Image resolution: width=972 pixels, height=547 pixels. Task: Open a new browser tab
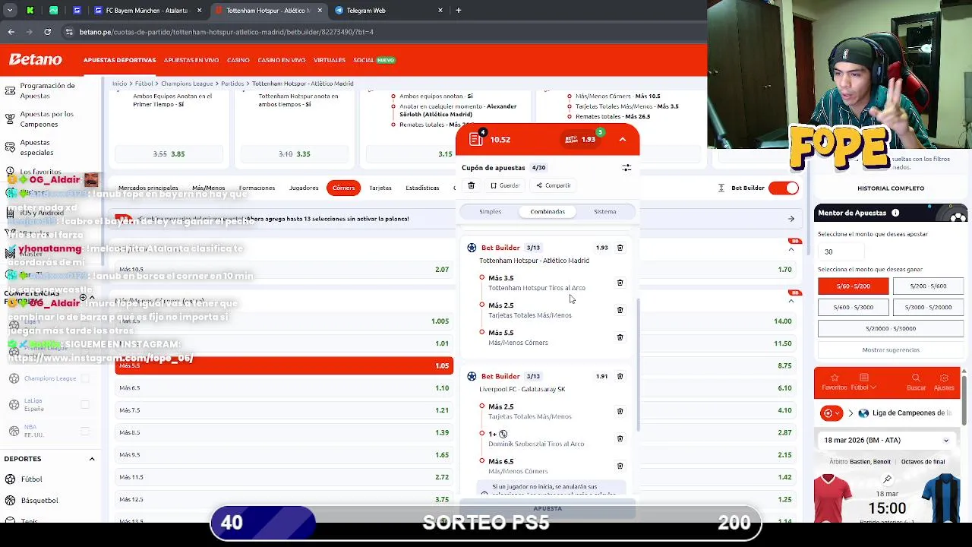(x=459, y=11)
